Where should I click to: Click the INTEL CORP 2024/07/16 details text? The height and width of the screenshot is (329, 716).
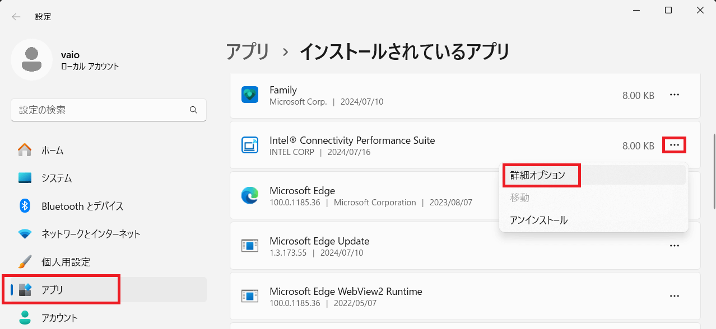(x=320, y=152)
